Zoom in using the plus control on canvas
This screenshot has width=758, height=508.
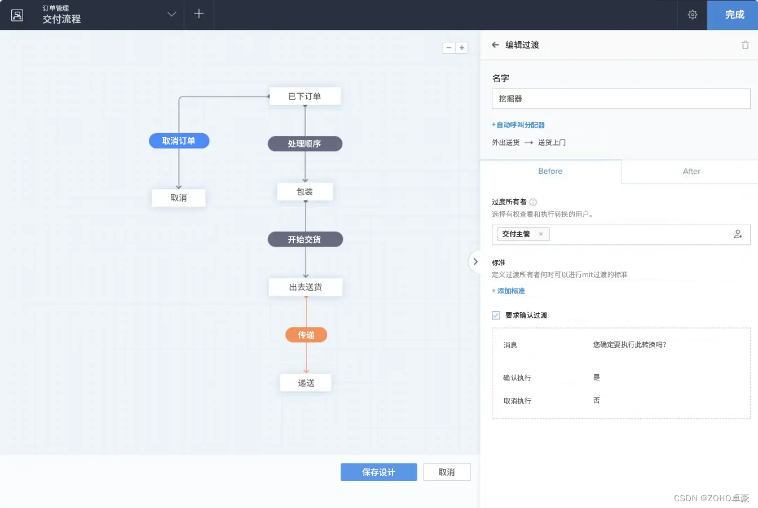pyautogui.click(x=462, y=47)
